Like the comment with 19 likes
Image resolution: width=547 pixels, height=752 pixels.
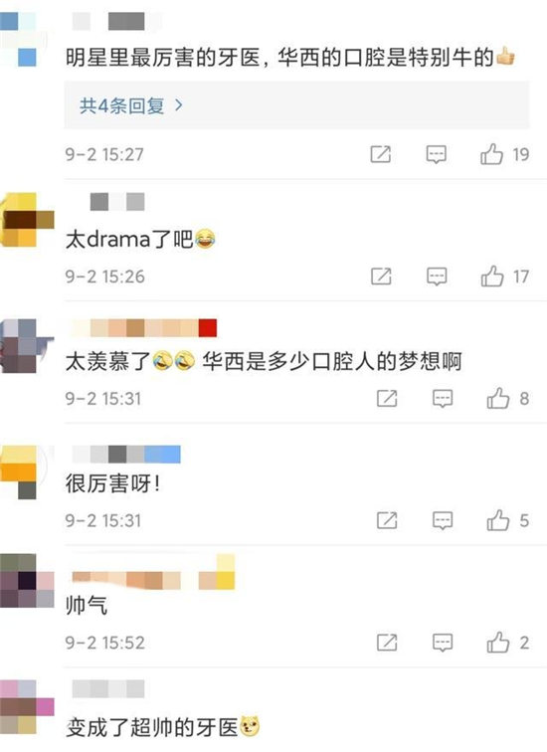[x=492, y=154]
